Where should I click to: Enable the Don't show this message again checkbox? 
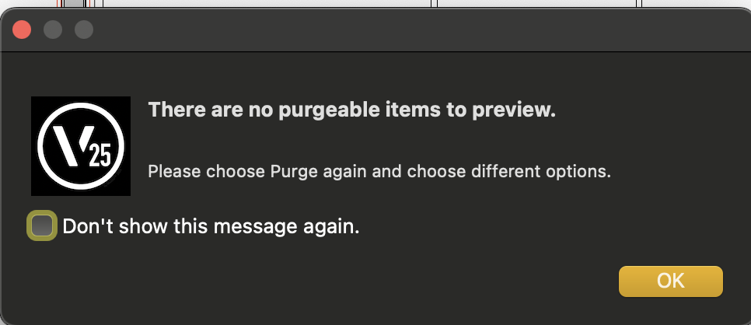tap(42, 226)
